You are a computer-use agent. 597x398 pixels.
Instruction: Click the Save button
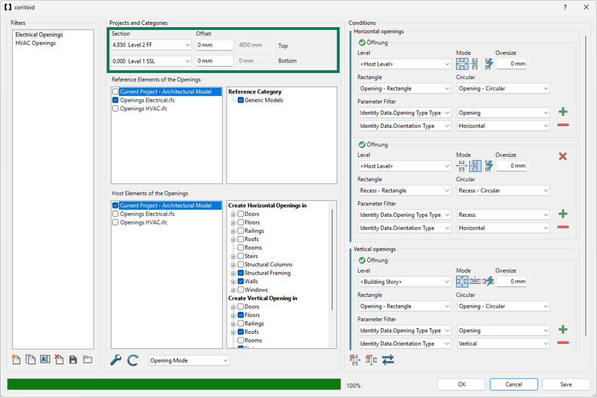click(566, 384)
